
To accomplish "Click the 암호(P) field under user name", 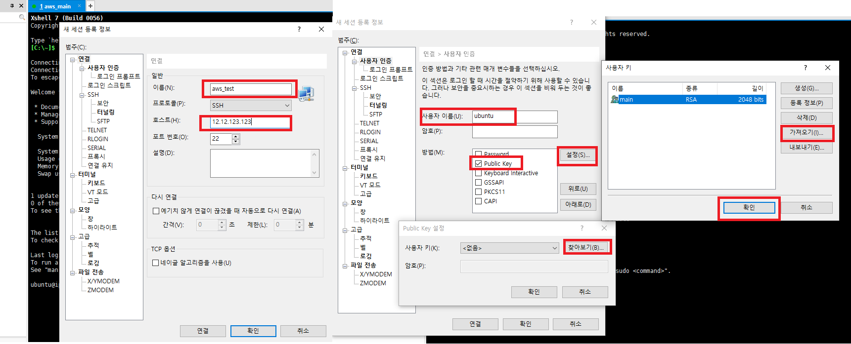I will [x=515, y=131].
